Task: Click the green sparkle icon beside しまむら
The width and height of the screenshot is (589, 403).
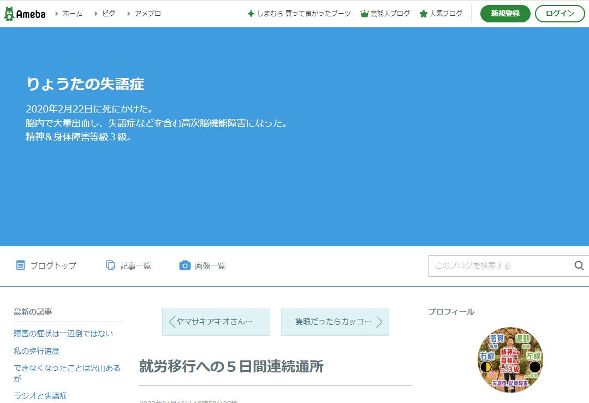Action: (251, 14)
